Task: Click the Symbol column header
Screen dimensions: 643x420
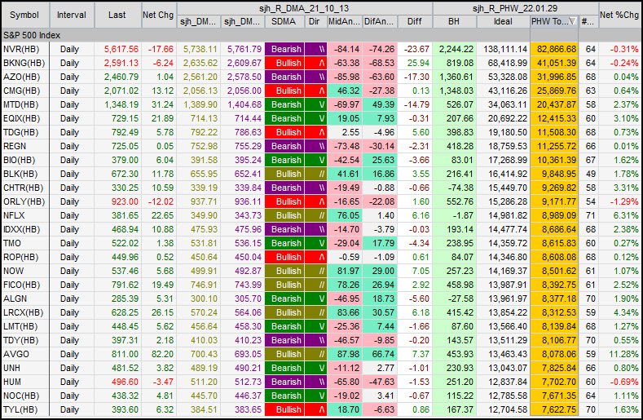Action: [x=25, y=15]
